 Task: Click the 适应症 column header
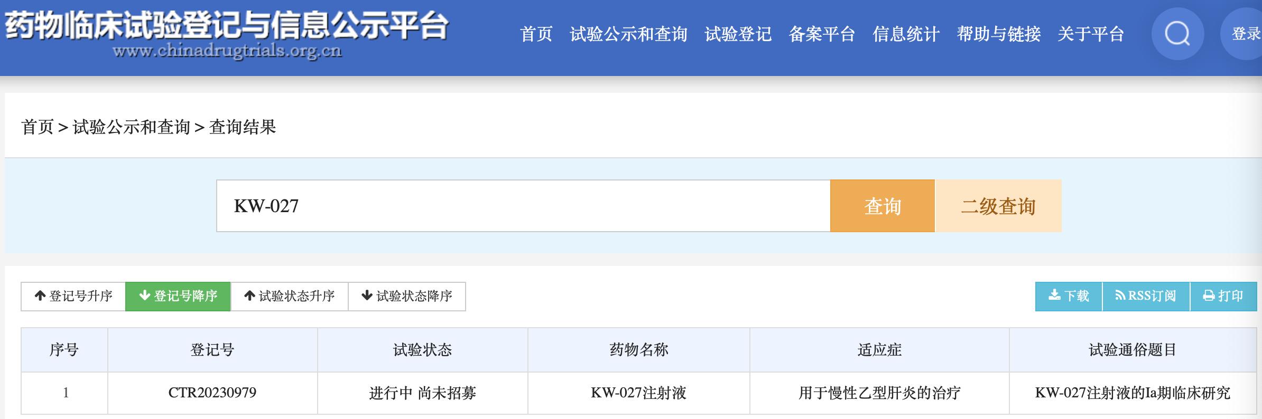(x=879, y=350)
